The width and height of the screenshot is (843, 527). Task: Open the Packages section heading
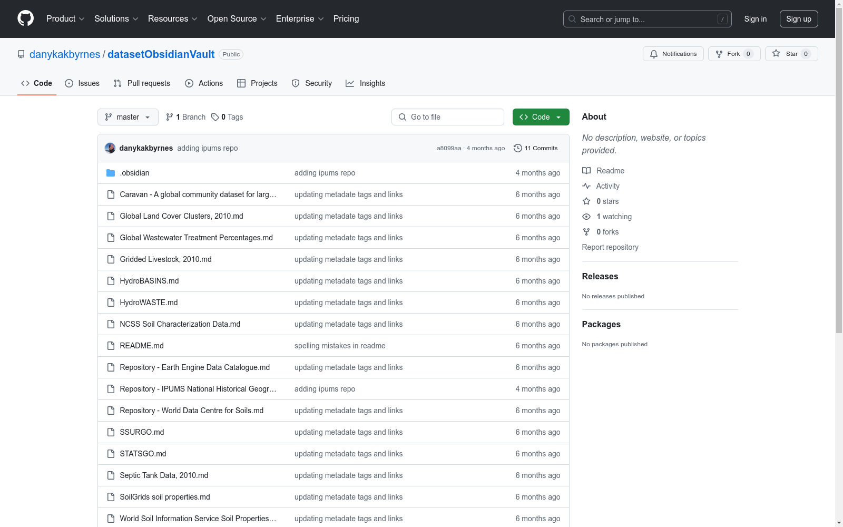[x=601, y=324]
